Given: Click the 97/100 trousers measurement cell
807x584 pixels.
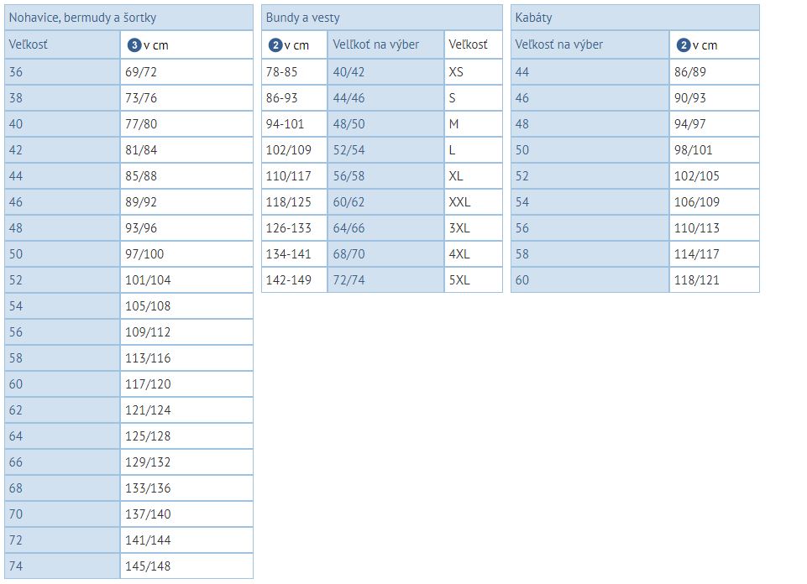Looking at the screenshot, I should [x=186, y=254].
